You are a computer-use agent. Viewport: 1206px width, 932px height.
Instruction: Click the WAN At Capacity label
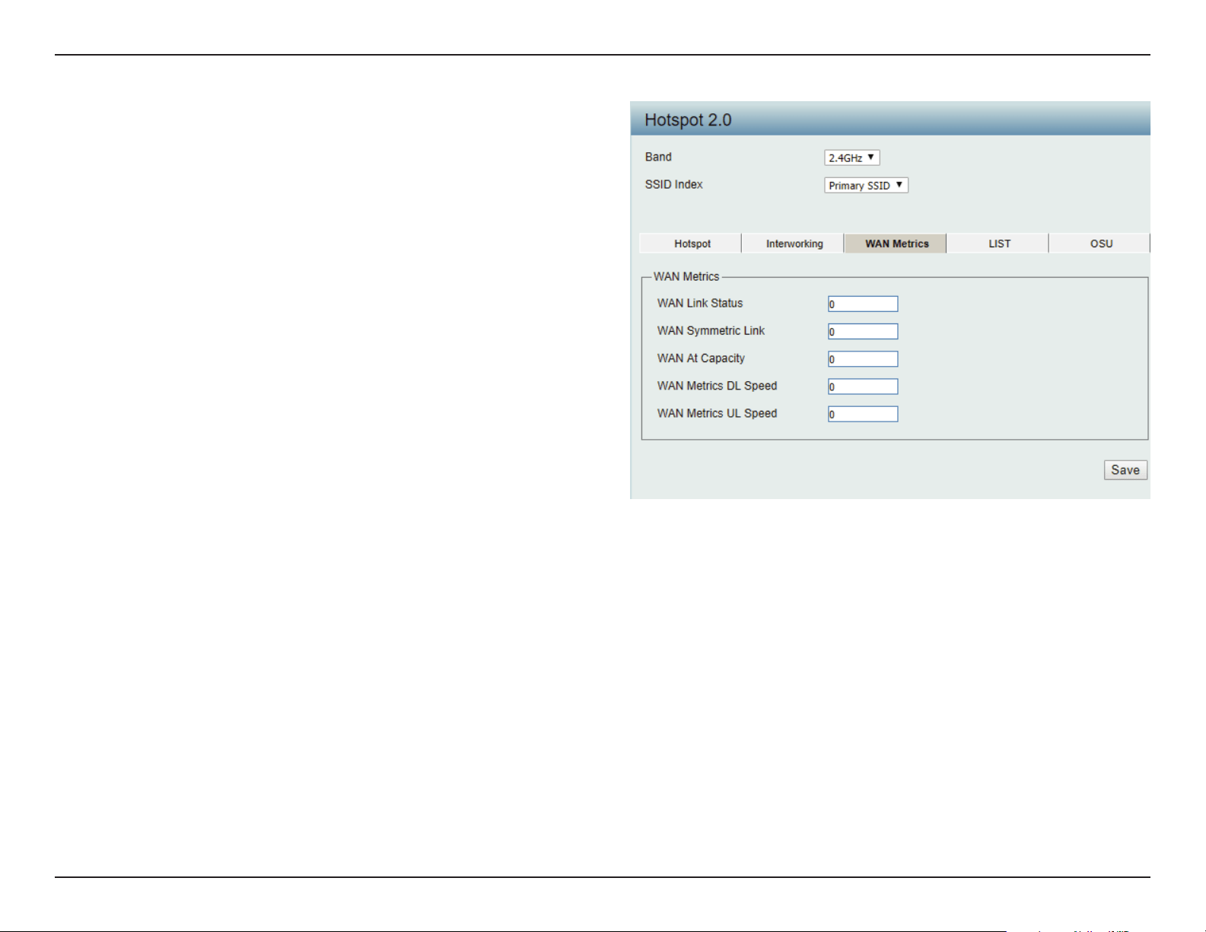(x=701, y=358)
